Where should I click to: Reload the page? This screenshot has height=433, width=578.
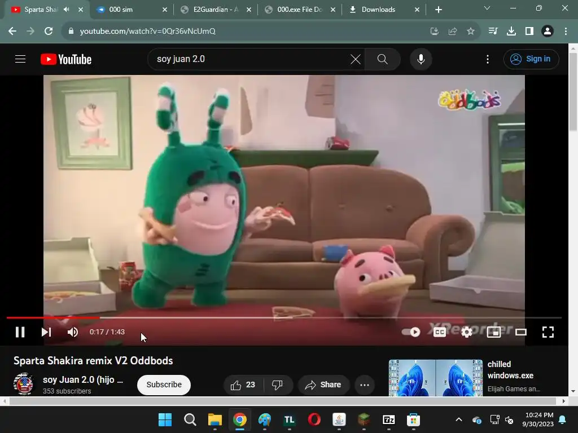coord(49,32)
